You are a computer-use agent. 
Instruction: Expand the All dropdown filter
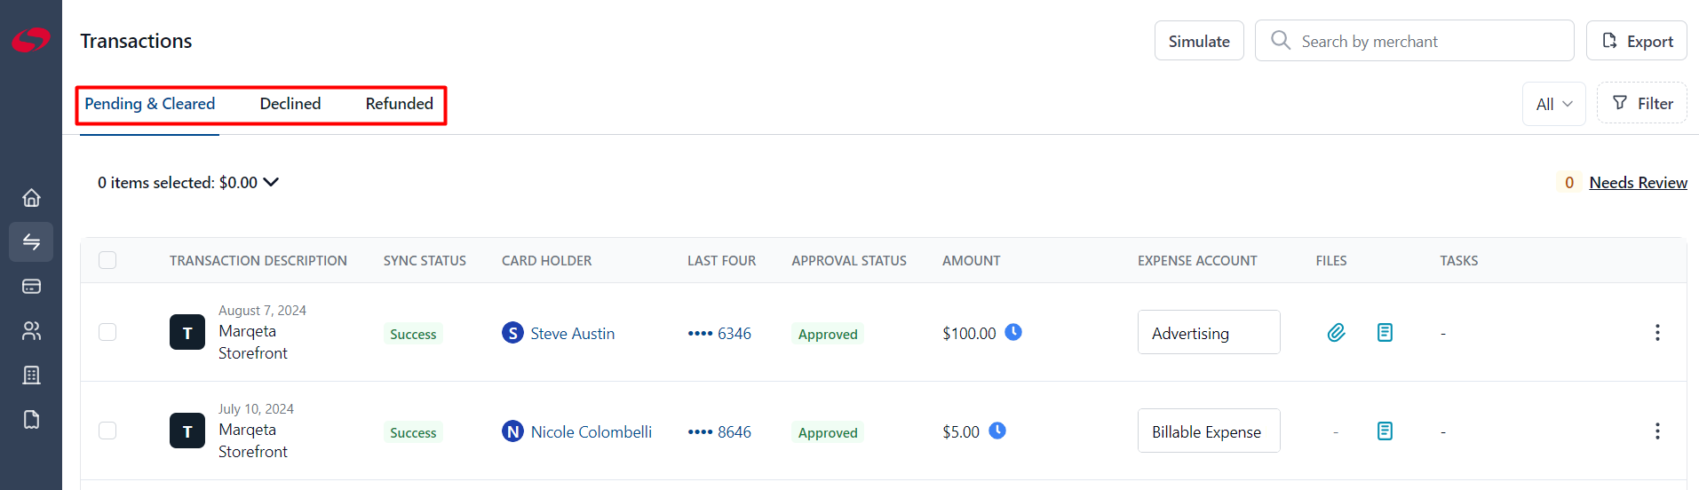[1554, 104]
